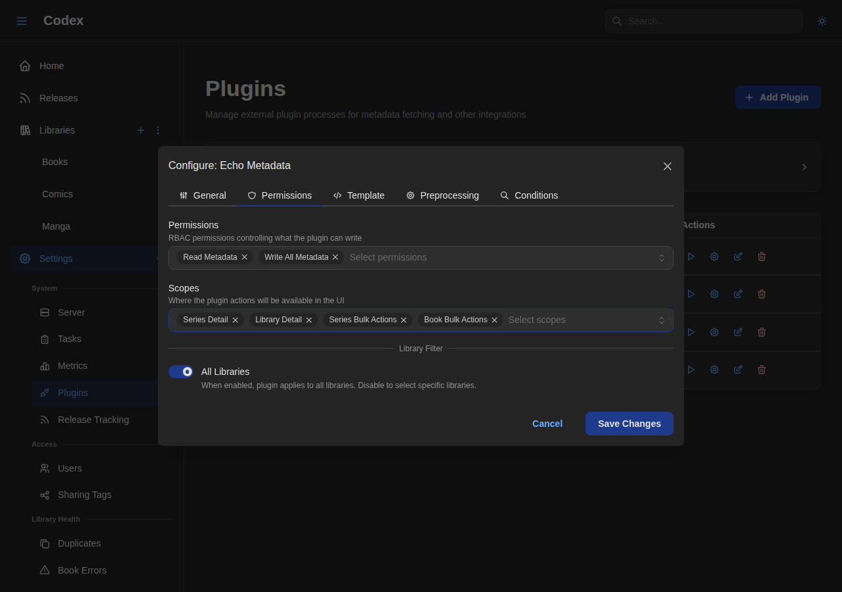Screen dimensions: 842x592
Task: Open Libraries three-dot options menu
Action: (158, 130)
